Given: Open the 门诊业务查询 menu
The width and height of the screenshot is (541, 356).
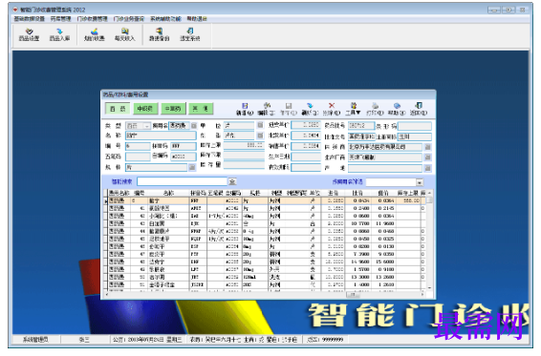Looking at the screenshot, I should (x=129, y=19).
